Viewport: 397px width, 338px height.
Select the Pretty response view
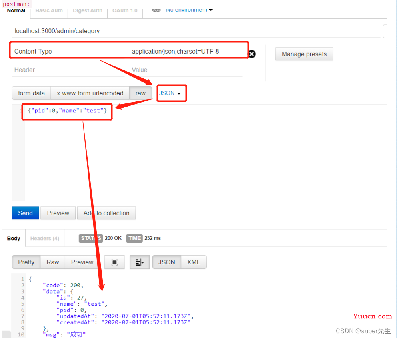(26, 262)
